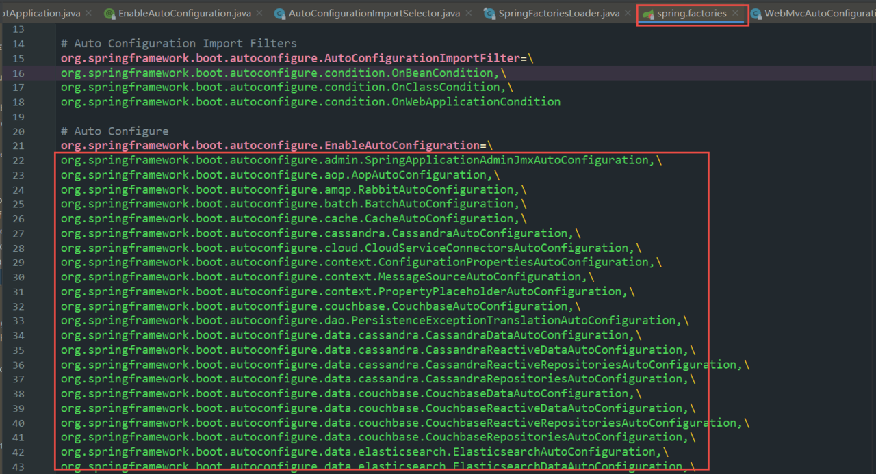
Task: Click the AopAutoConfiguration entry
Action: point(280,175)
